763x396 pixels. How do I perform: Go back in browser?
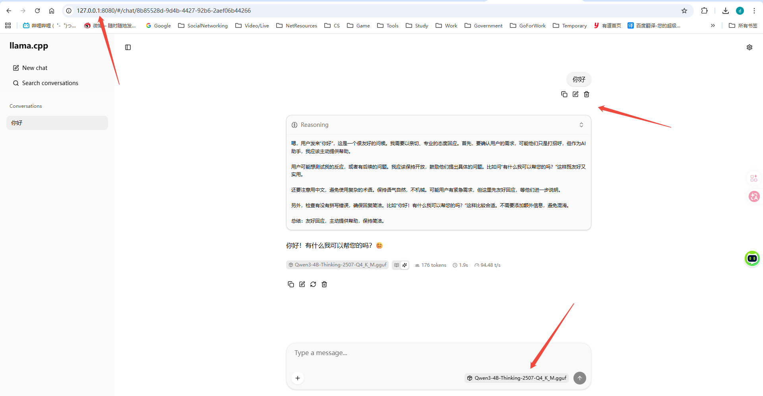(x=9, y=11)
